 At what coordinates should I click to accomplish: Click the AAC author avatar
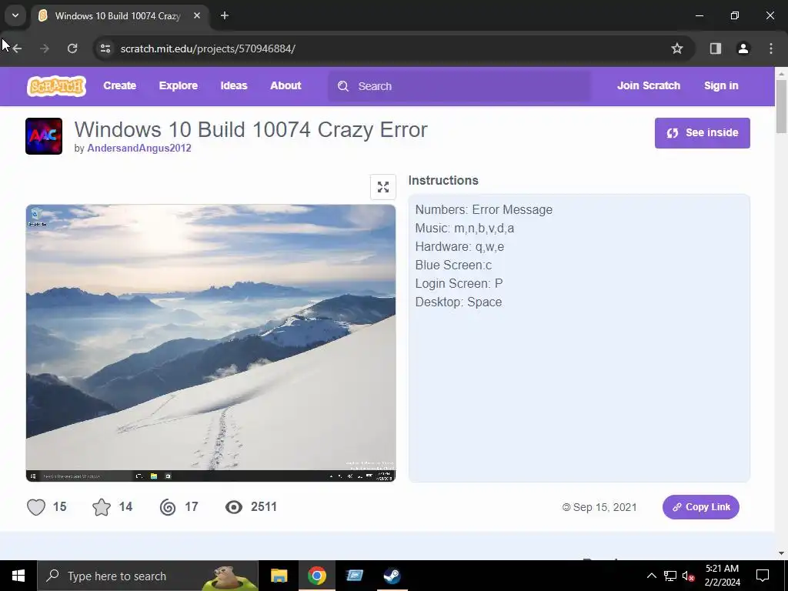pyautogui.click(x=44, y=135)
